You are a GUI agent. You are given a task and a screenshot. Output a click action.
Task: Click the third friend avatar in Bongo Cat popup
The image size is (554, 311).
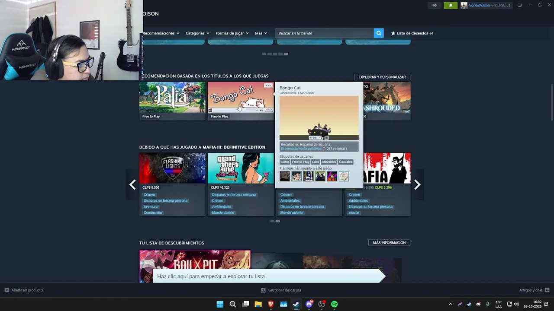(308, 176)
